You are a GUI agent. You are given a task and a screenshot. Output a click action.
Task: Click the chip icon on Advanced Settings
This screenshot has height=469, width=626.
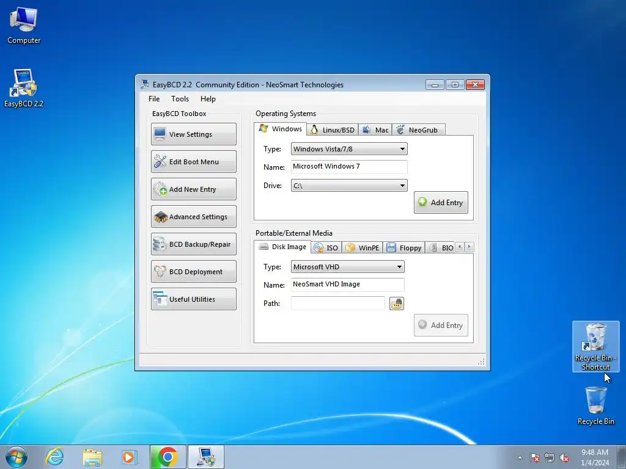pos(160,217)
